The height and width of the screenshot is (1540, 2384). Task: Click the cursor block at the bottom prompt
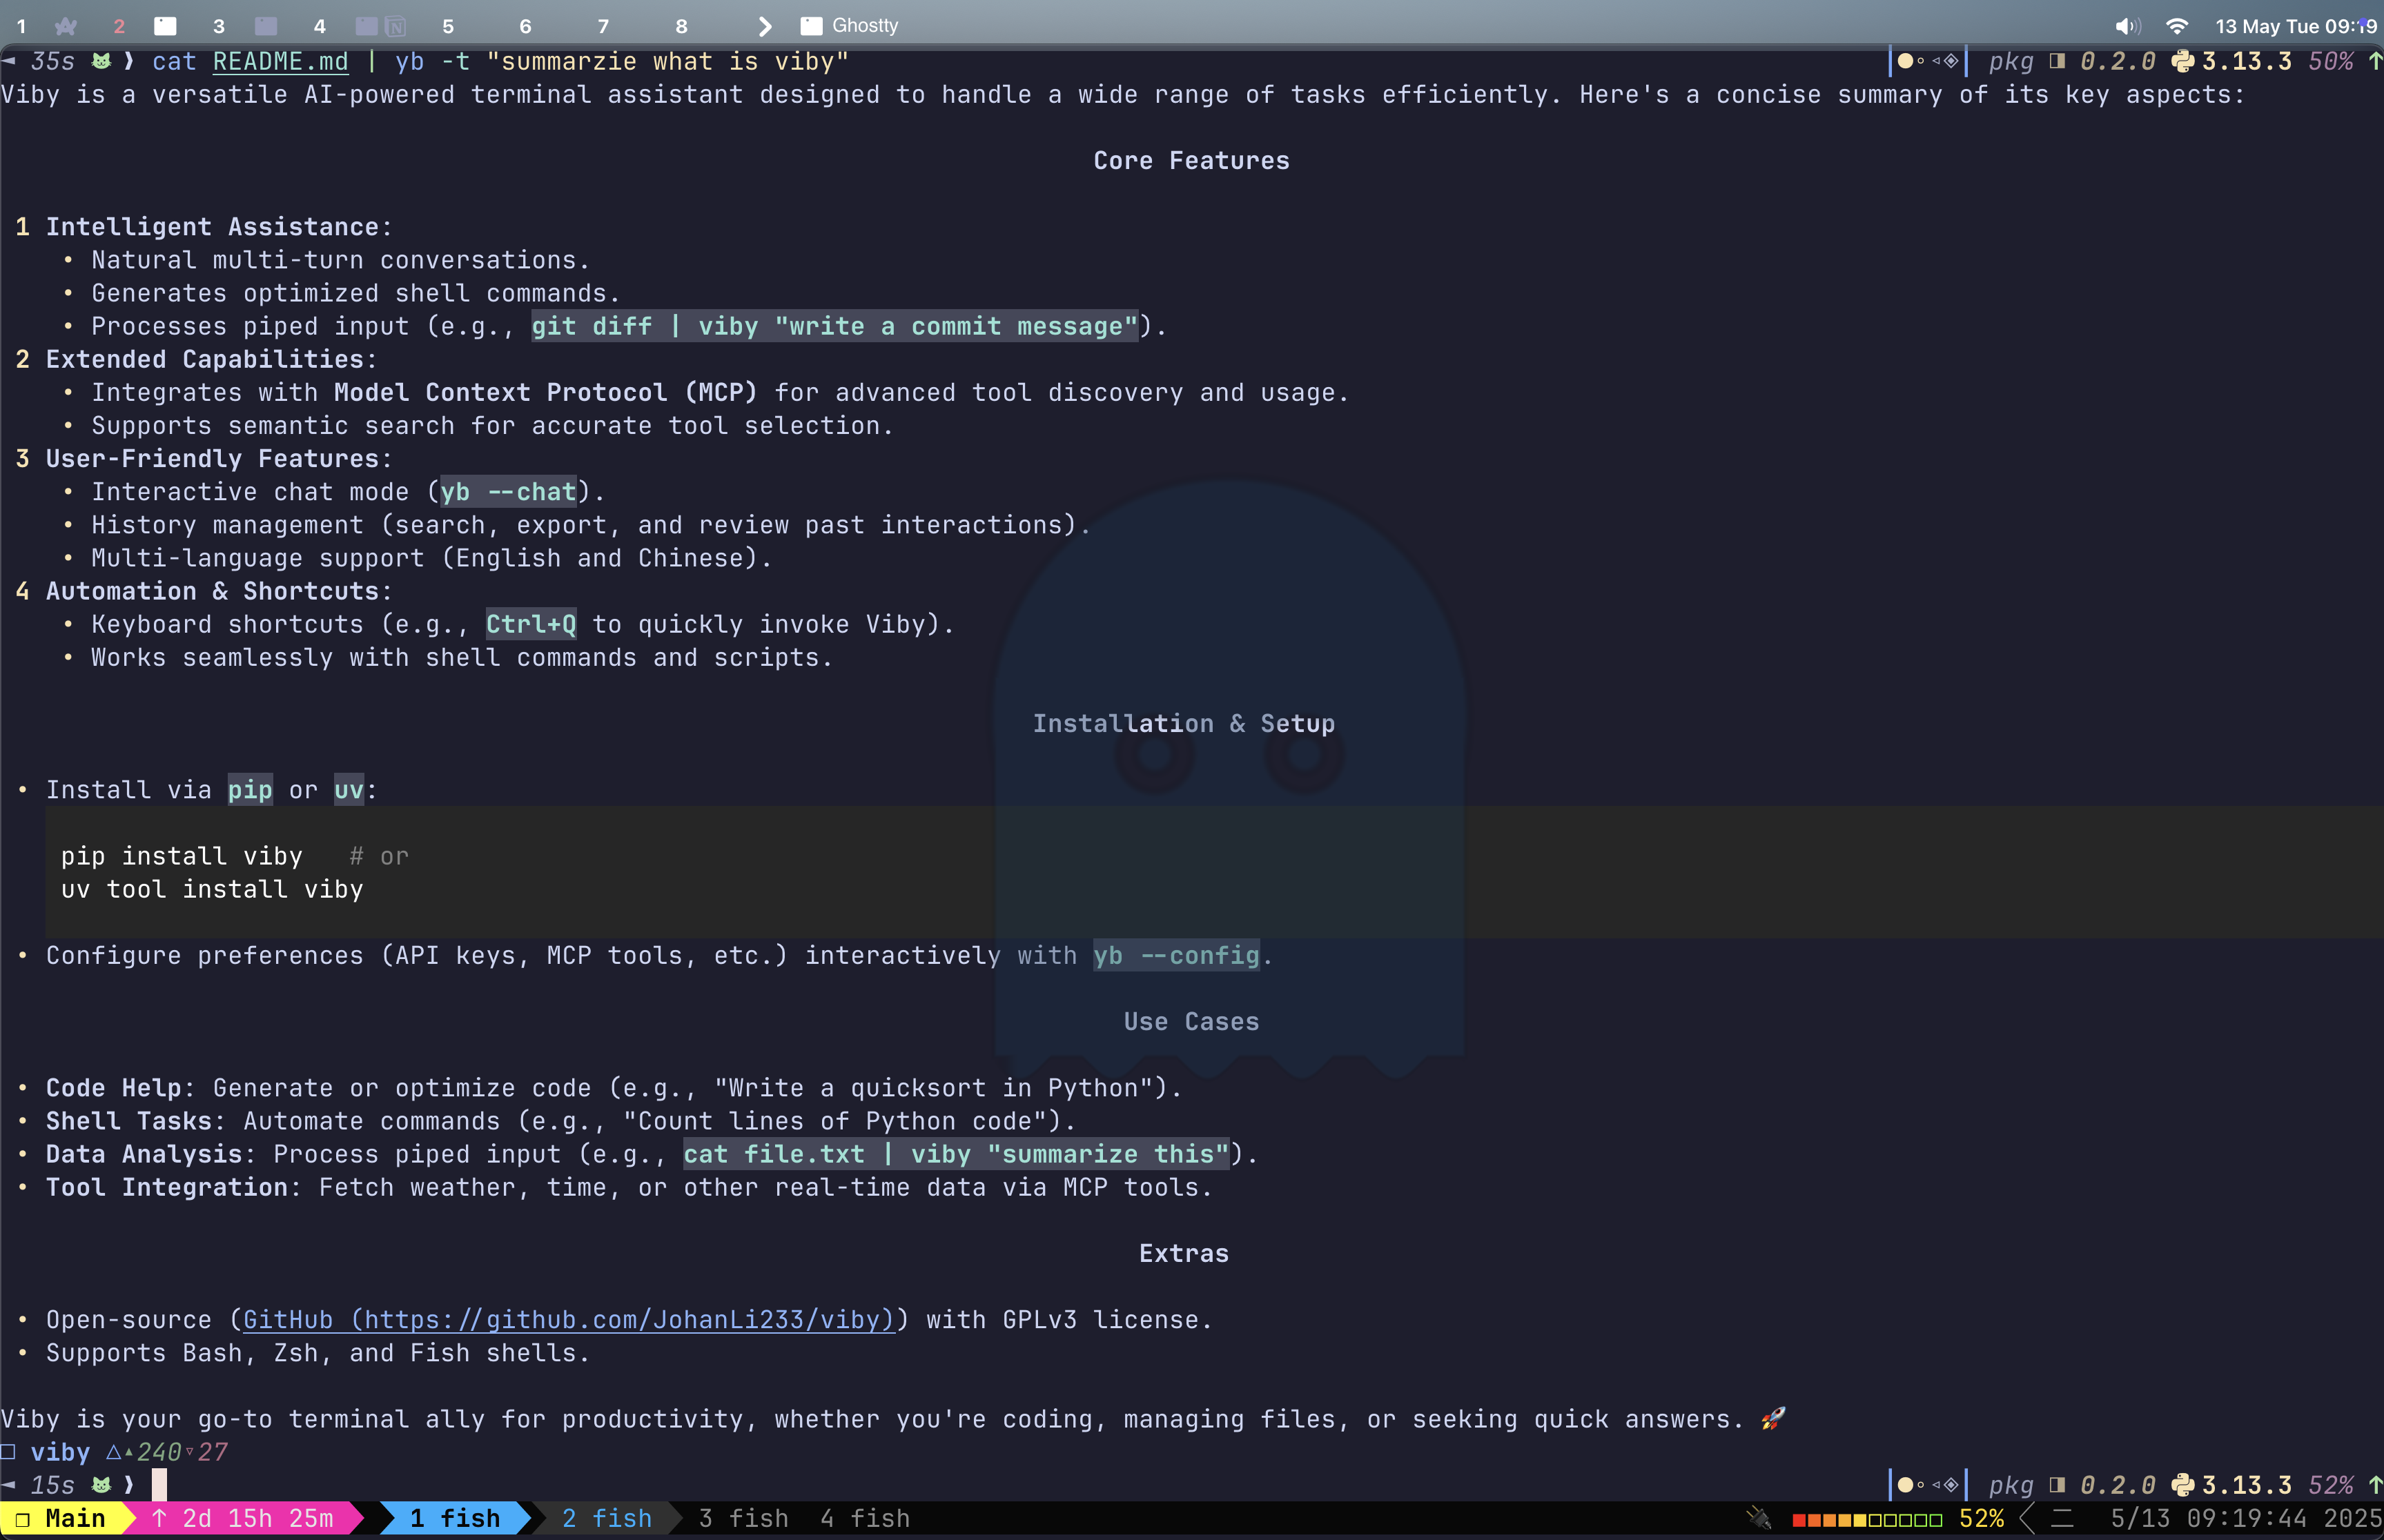(x=159, y=1485)
